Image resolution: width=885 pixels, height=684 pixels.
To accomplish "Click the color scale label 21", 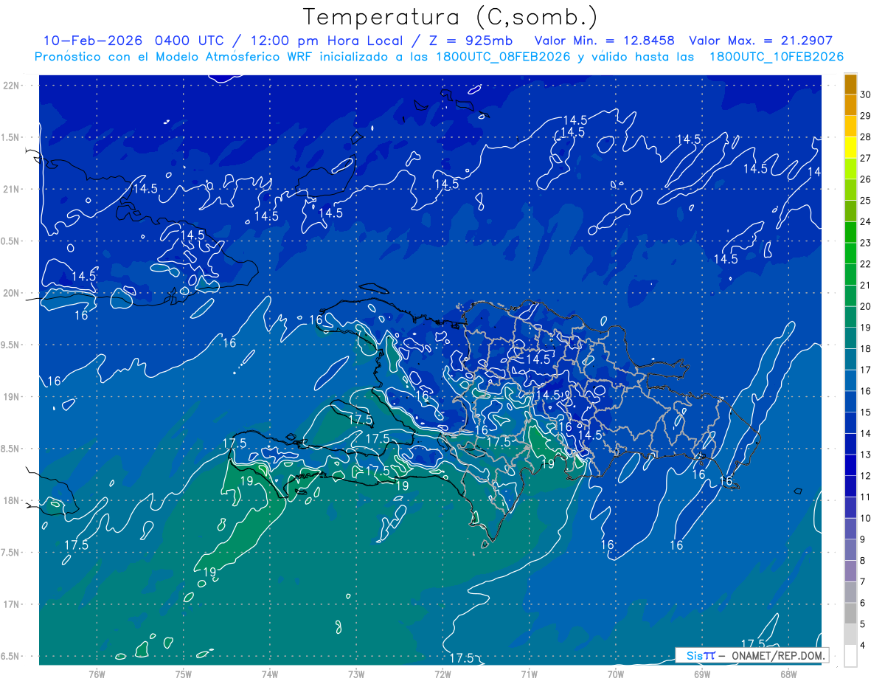I will click(x=866, y=285).
